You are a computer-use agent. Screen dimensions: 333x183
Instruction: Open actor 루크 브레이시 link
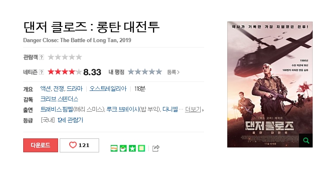click(122, 109)
